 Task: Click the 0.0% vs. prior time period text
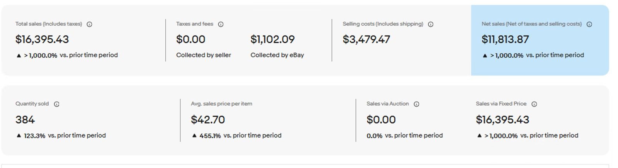click(x=404, y=136)
